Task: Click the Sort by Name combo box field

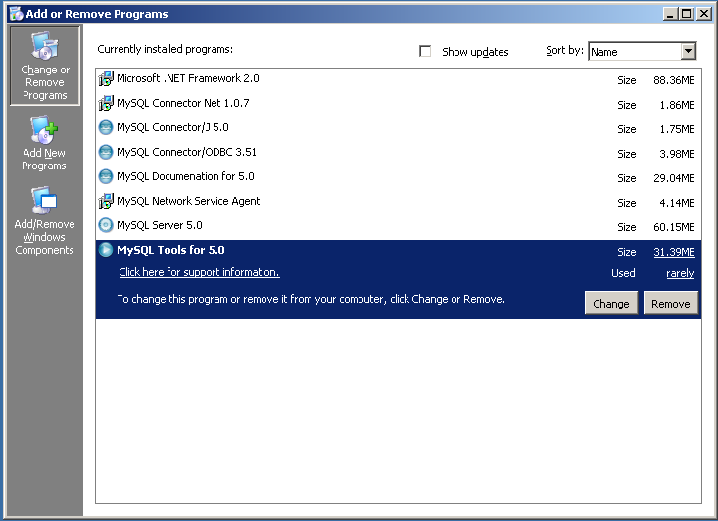Action: [633, 52]
